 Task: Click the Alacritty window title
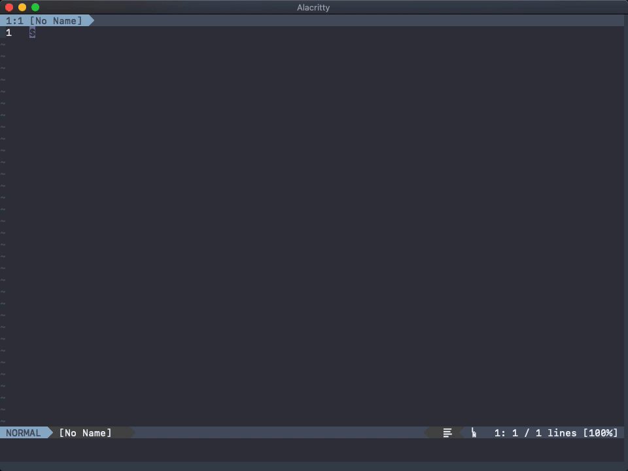point(313,8)
